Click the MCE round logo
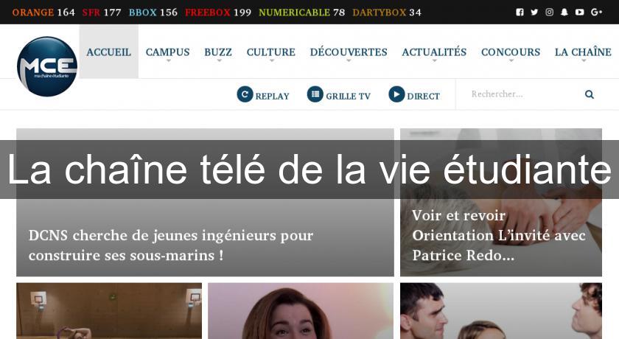619x339 pixels. pos(47,66)
